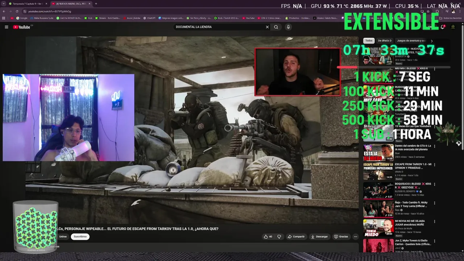Image resolution: width=464 pixels, height=261 pixels.
Task: Open options for BOQUISUCIO | BLESSD video
Action: click(x=435, y=184)
